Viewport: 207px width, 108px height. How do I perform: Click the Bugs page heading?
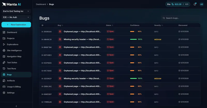click(x=44, y=18)
